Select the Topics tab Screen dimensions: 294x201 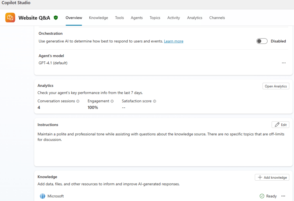click(155, 18)
